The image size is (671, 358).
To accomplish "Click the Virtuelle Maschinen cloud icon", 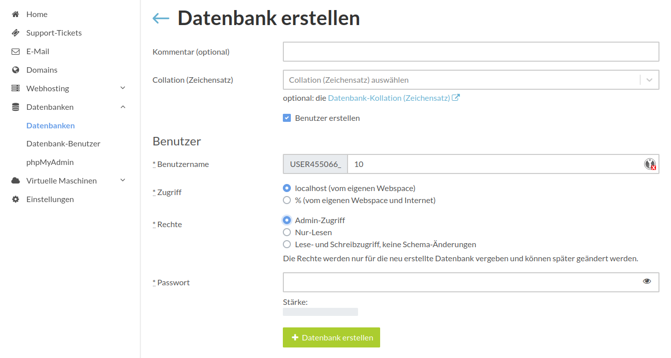I will coord(16,181).
